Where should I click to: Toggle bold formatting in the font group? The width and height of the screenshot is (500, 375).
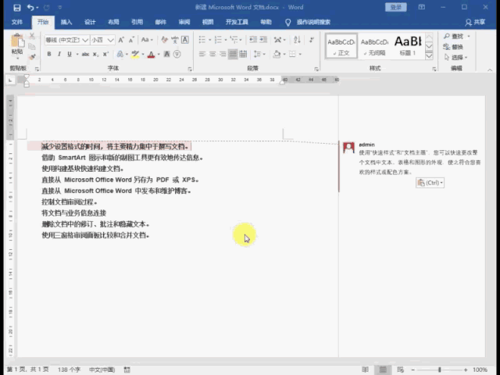pos(48,55)
